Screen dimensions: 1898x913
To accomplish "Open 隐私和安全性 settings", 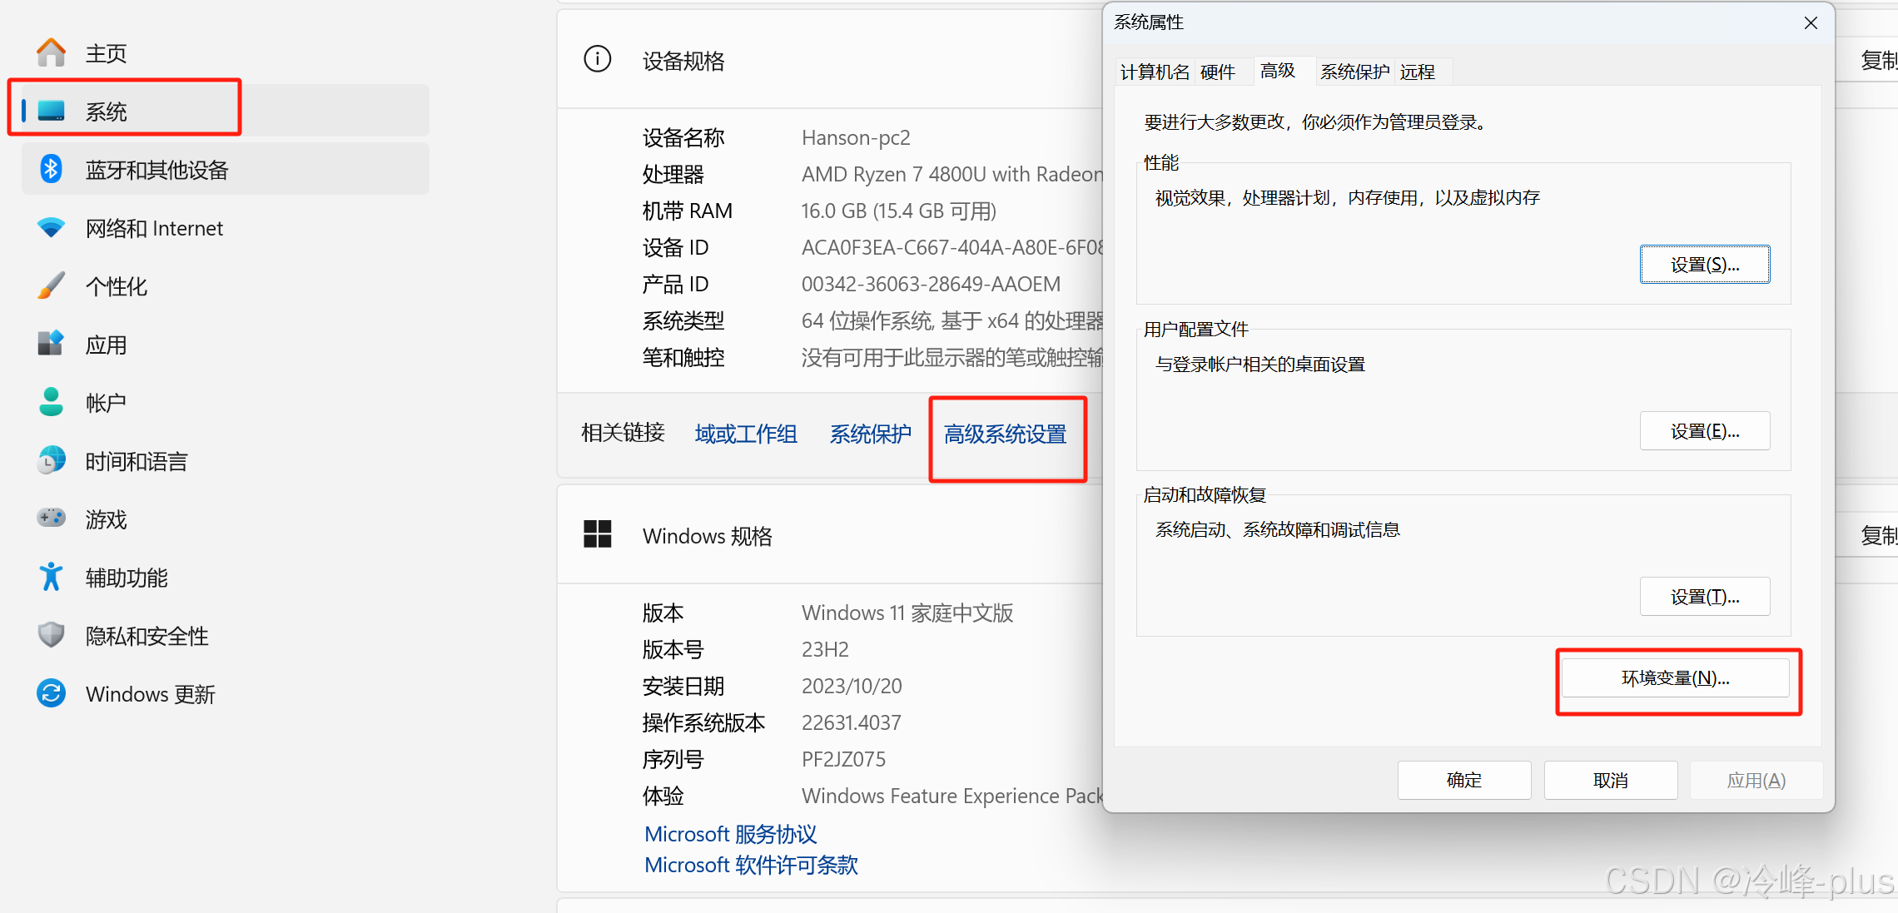I will pyautogui.click(x=225, y=636).
